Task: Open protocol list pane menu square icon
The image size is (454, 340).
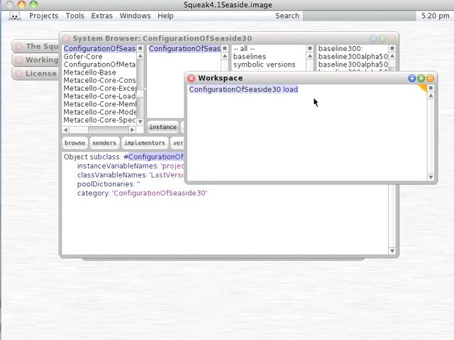Action: [x=310, y=48]
